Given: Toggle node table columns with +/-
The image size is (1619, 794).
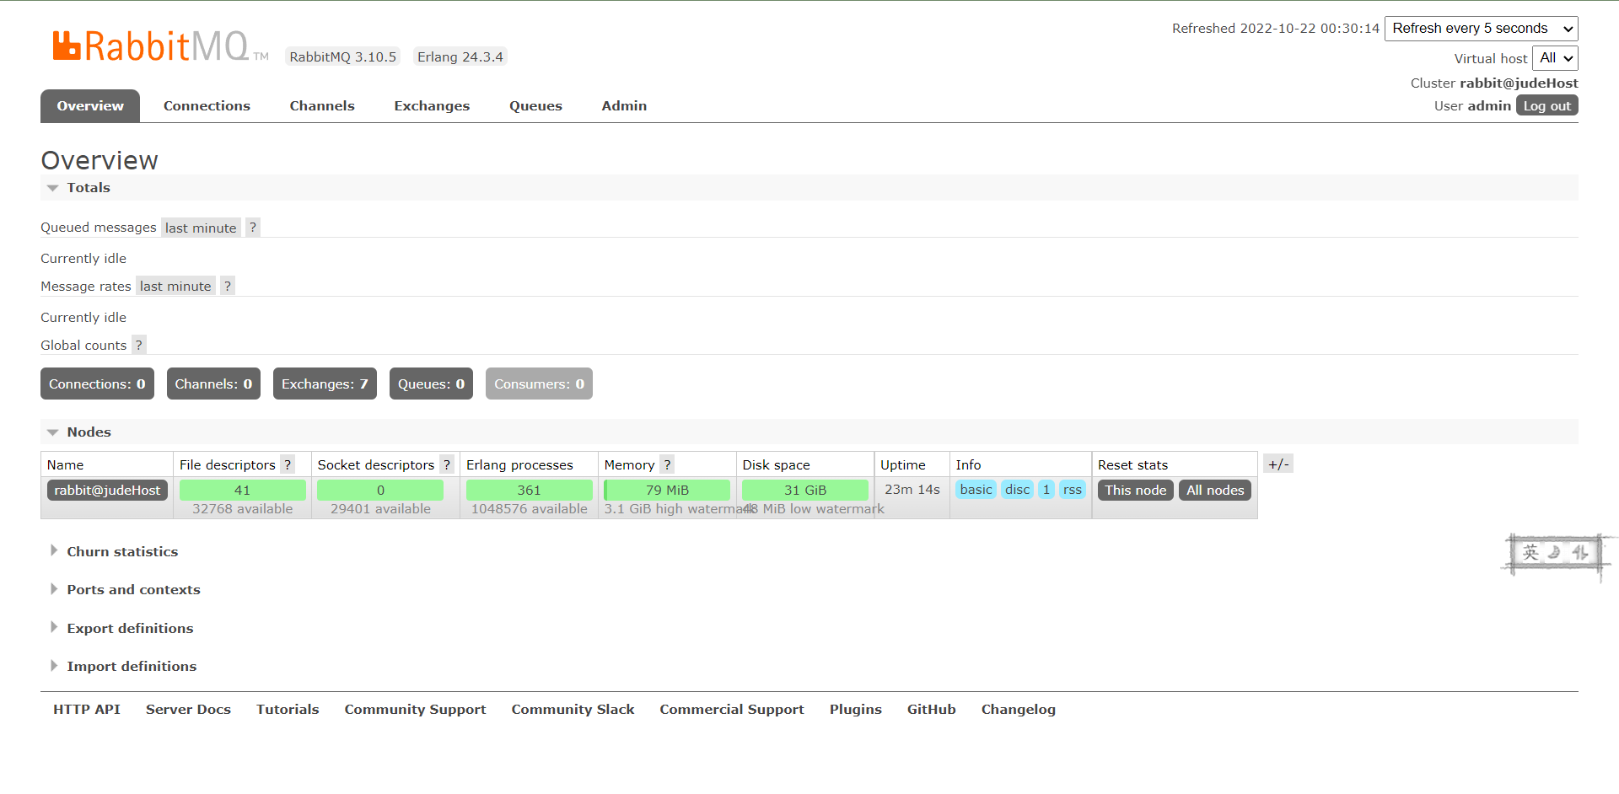Looking at the screenshot, I should coord(1278,464).
